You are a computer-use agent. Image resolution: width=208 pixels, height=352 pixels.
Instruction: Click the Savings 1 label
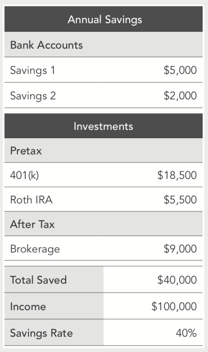pos(33,70)
